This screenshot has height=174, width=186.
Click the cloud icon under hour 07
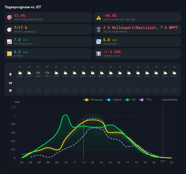click(x=38, y=73)
